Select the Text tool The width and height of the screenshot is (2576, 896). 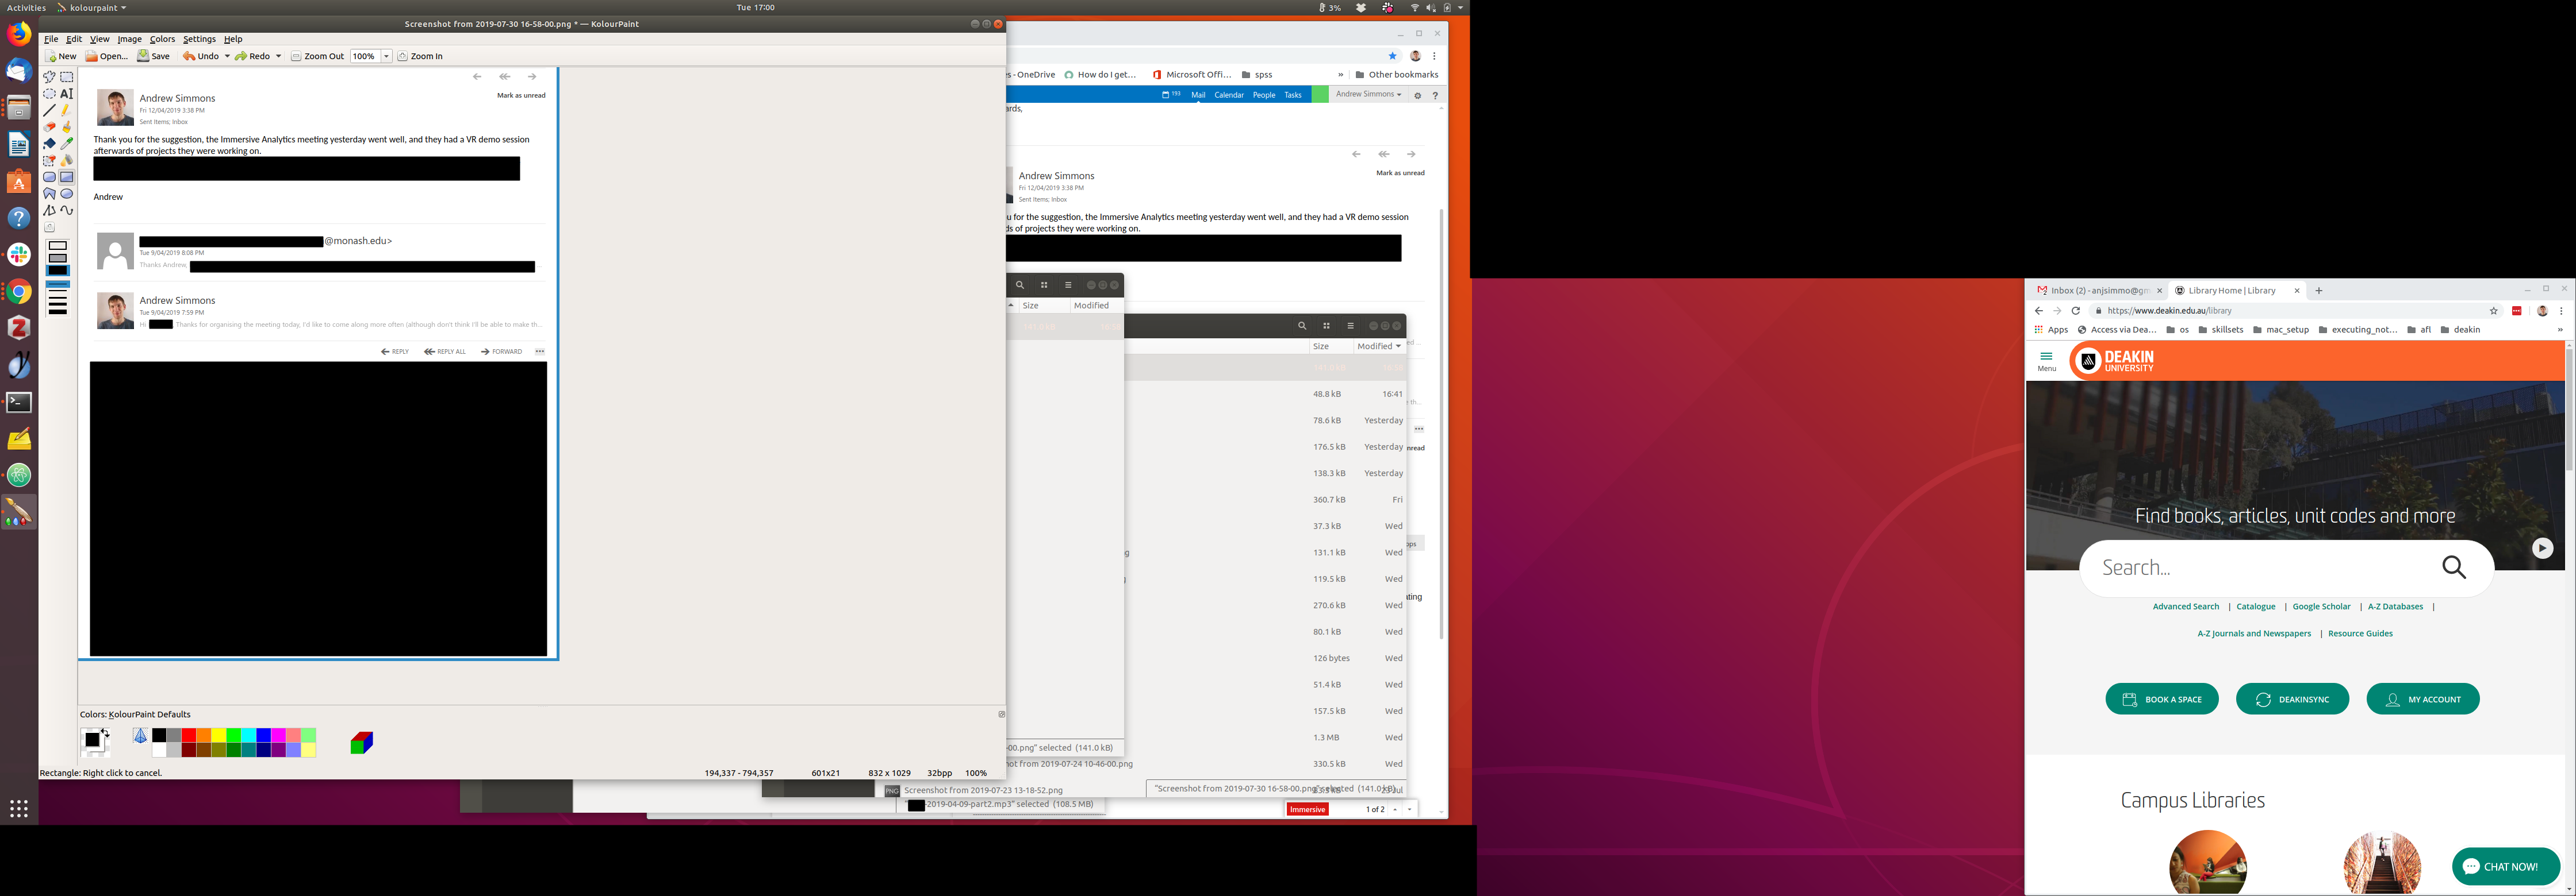coord(67,94)
